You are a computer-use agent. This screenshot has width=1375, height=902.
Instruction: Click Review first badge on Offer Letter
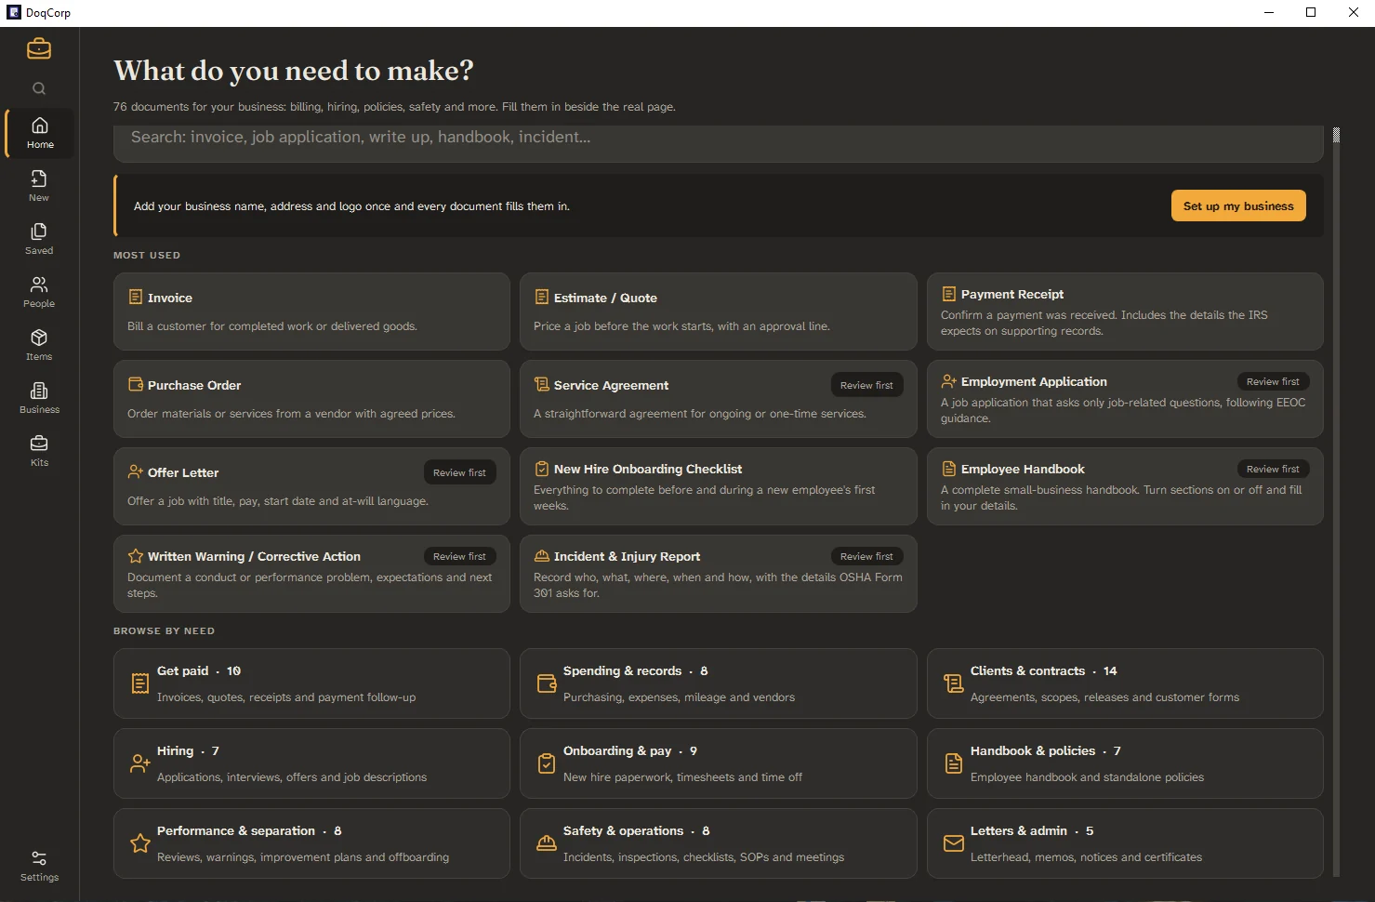click(459, 472)
